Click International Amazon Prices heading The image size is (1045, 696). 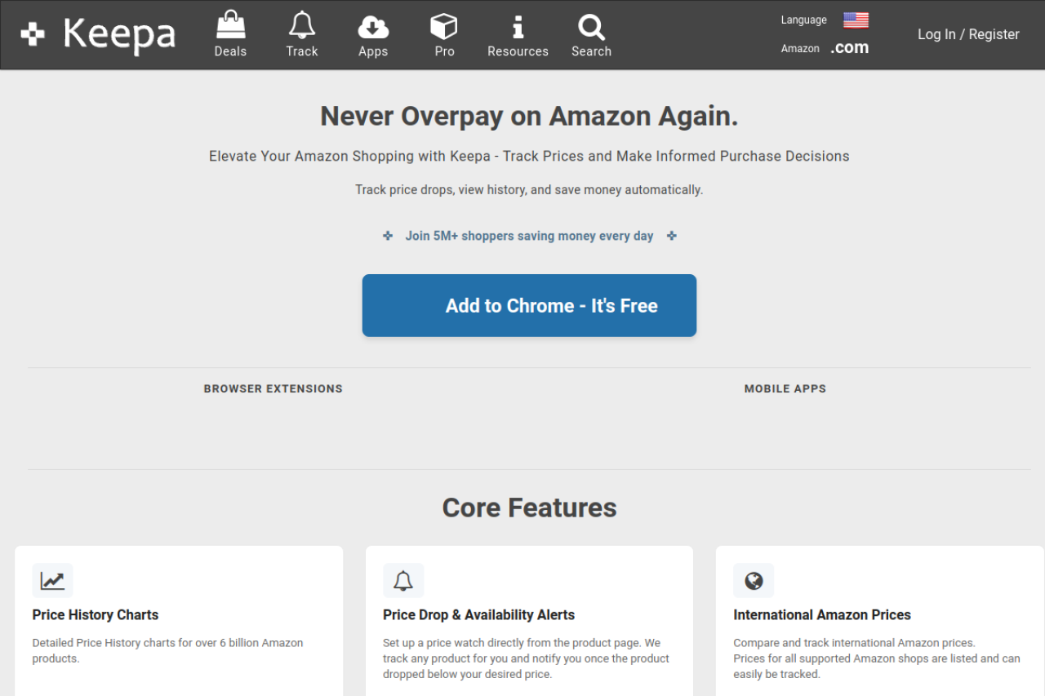click(821, 615)
